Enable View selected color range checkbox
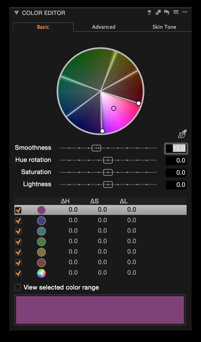The image size is (201, 342). (x=18, y=287)
